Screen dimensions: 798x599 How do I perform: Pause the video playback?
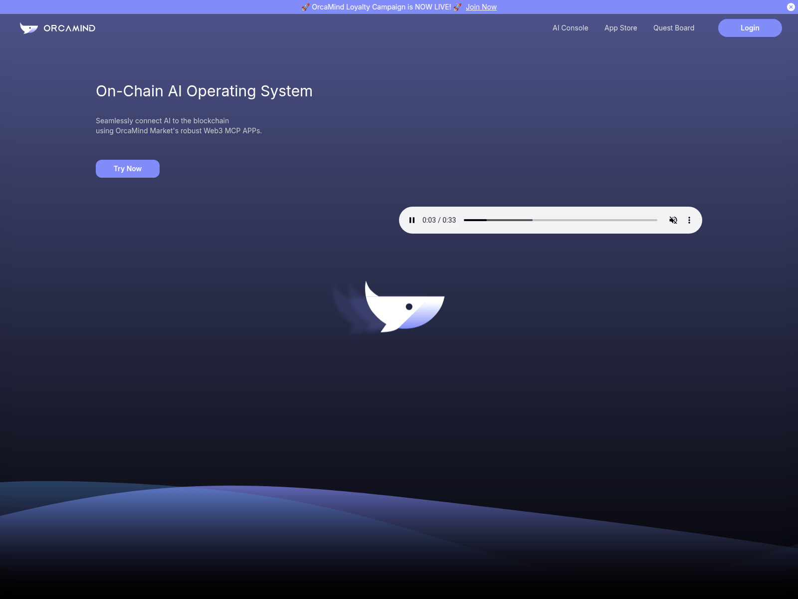point(412,220)
